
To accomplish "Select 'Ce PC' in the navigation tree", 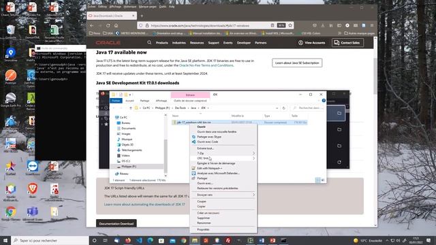I will point(123,118).
